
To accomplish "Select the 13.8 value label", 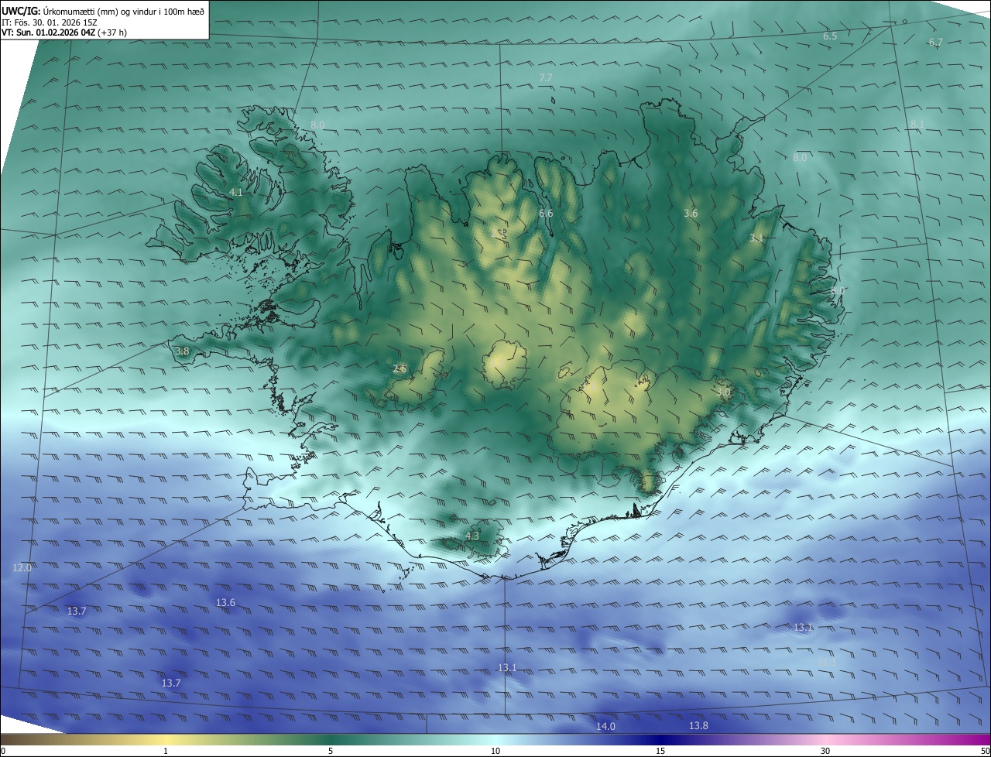I will pos(698,725).
